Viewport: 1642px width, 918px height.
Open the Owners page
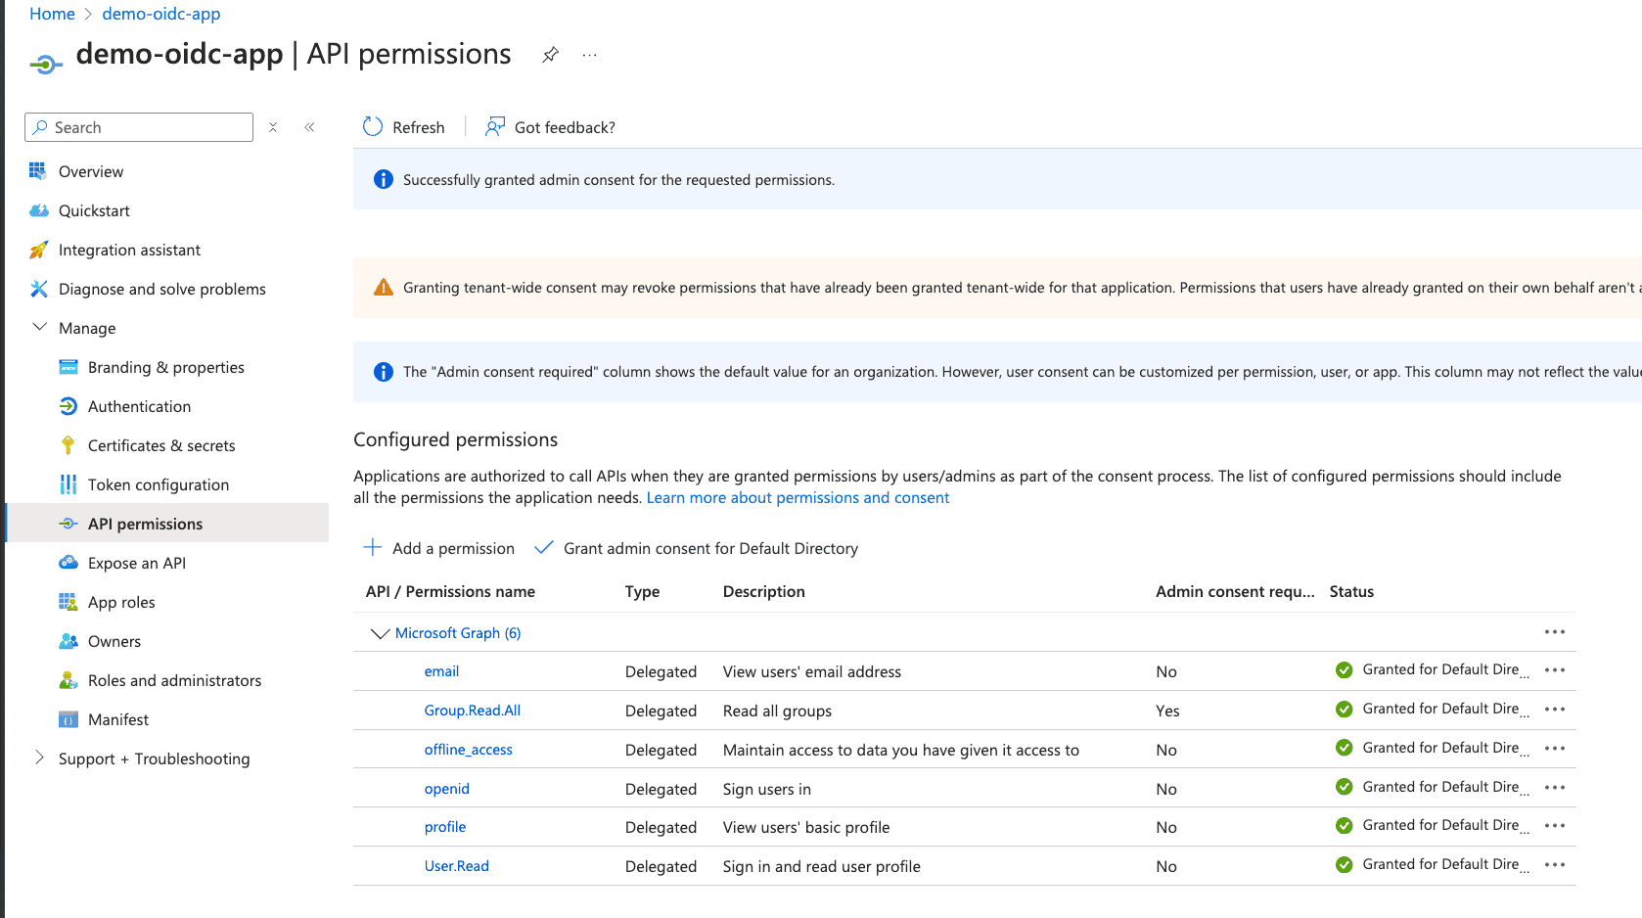coord(114,640)
